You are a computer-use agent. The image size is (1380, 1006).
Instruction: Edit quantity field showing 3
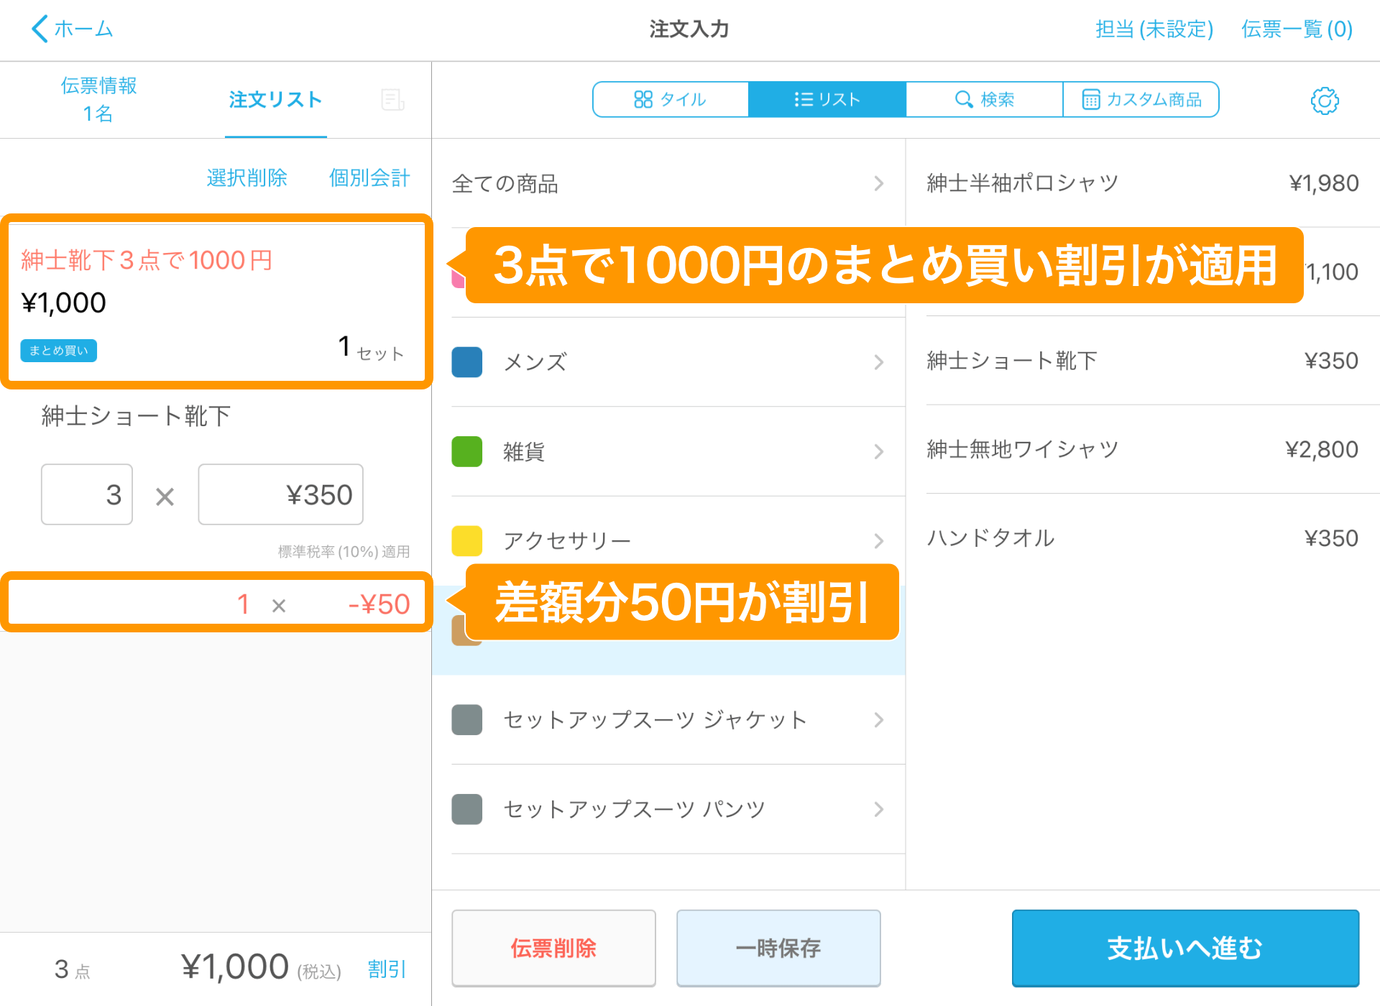(x=87, y=494)
